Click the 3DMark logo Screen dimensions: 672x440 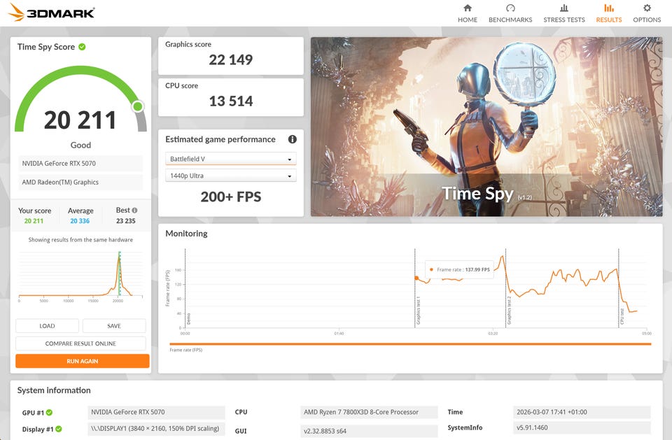(51, 13)
